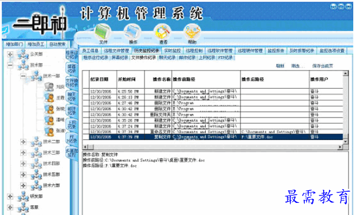Select the 技术部 department icon
355x215 pixels.
click(23, 65)
